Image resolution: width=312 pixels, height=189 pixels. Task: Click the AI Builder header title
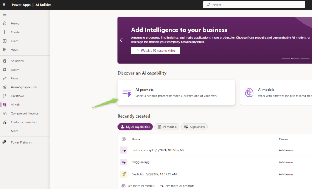[43, 5]
